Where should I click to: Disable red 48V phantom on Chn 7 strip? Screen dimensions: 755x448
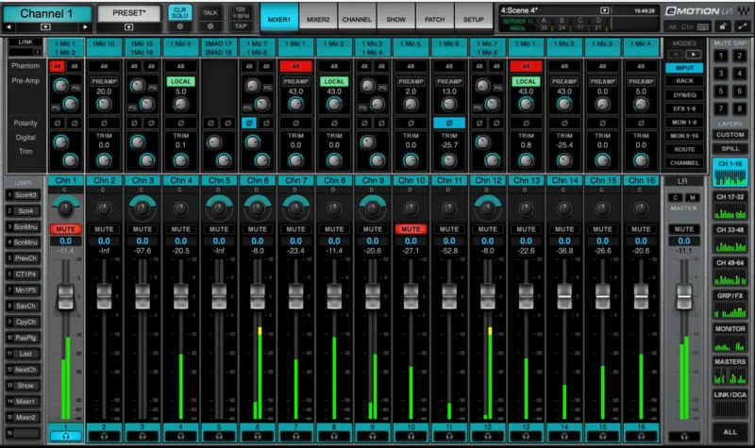pos(295,66)
